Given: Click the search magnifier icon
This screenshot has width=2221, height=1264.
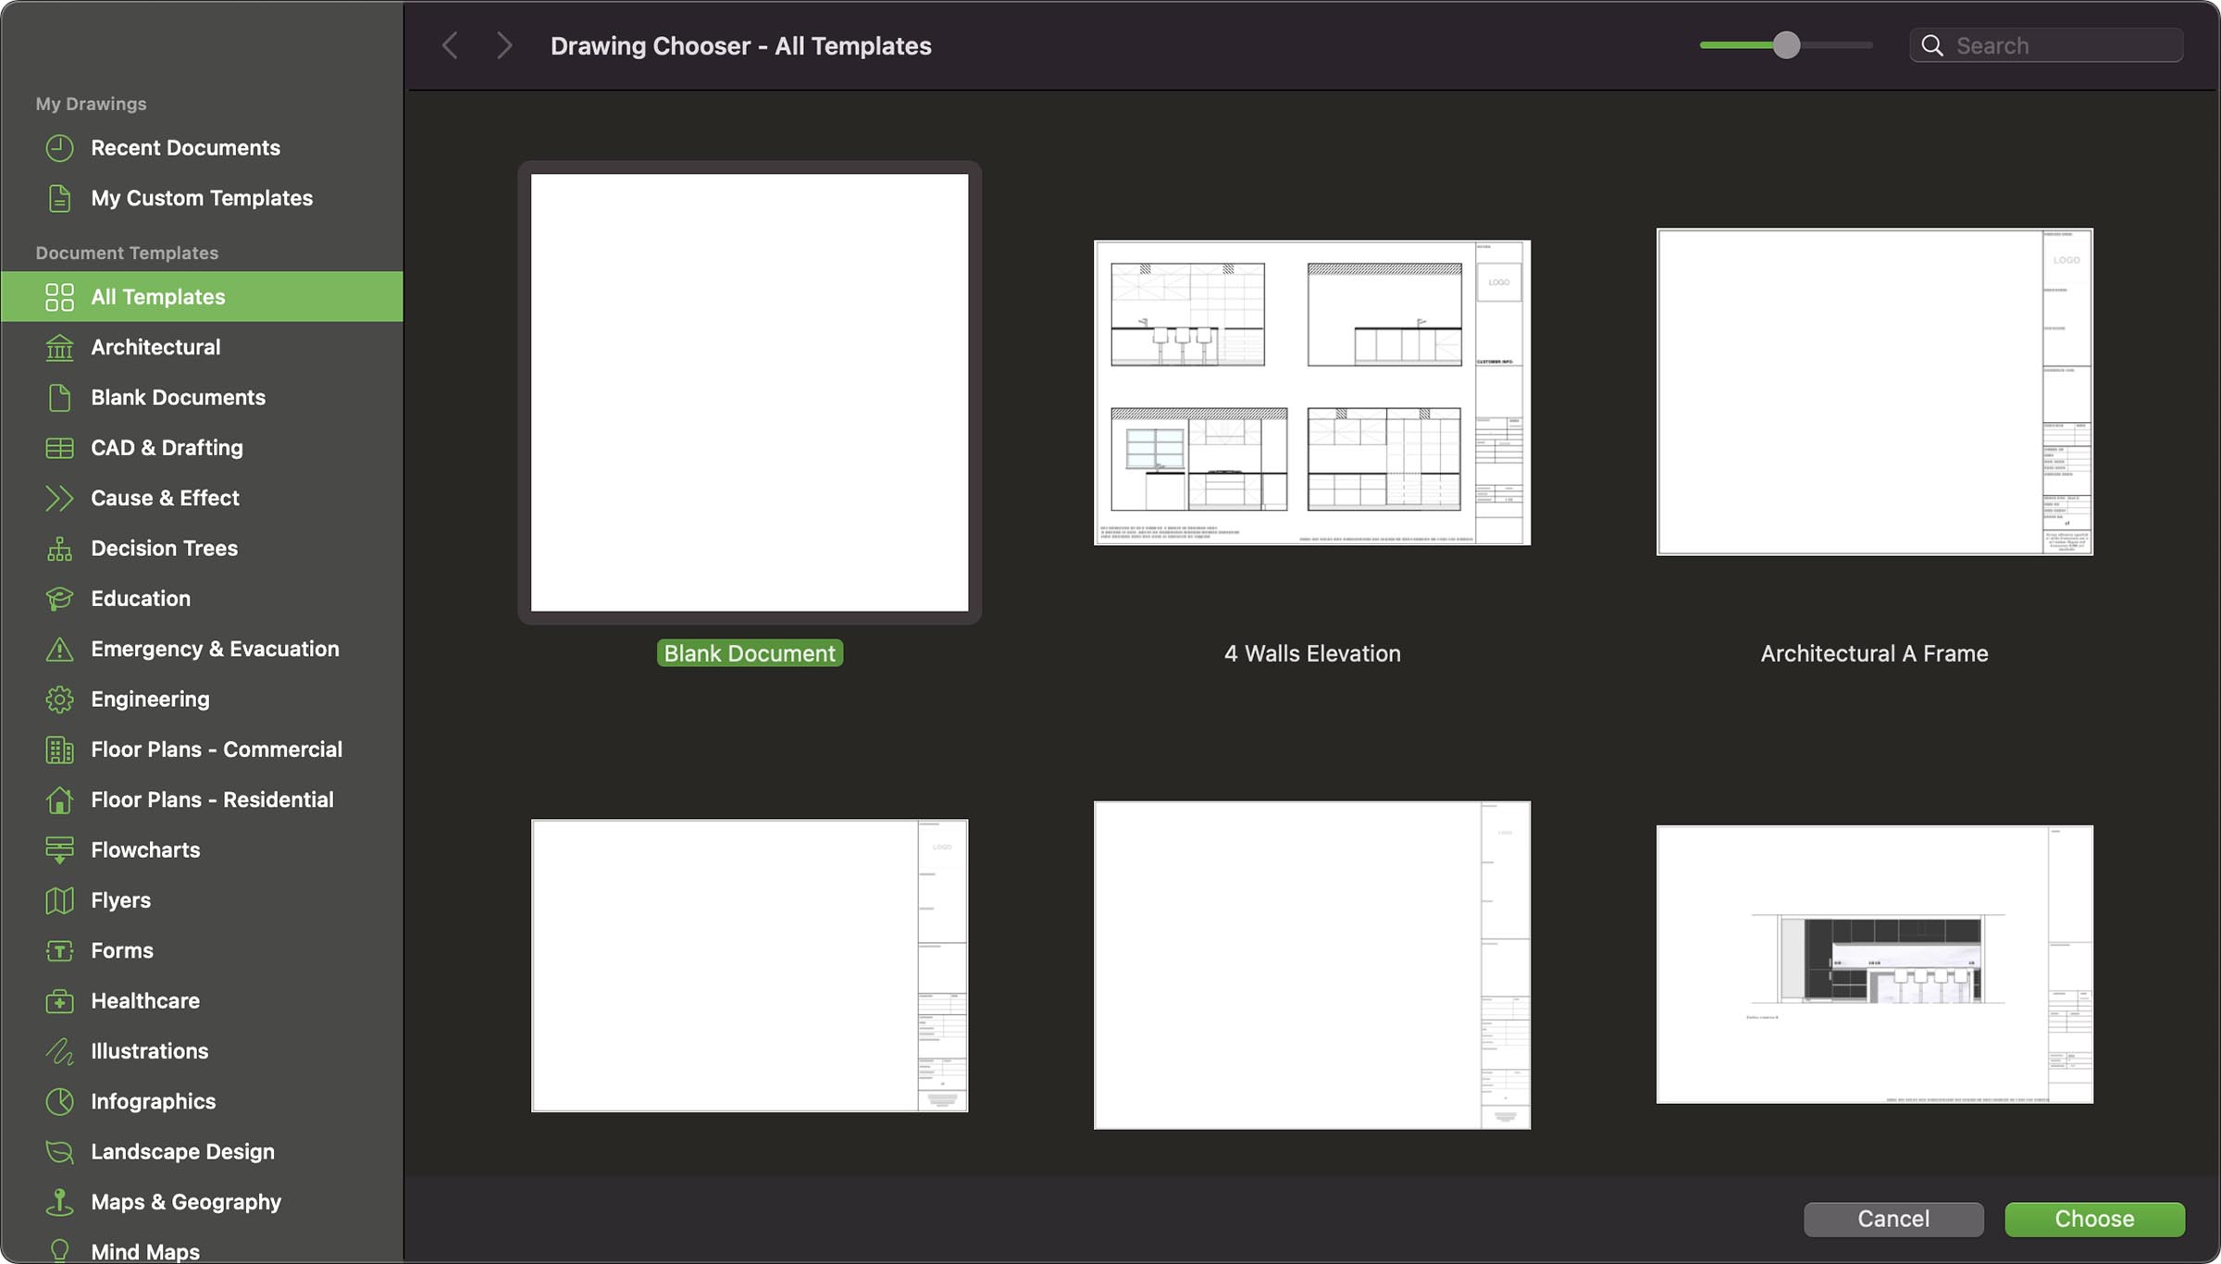Looking at the screenshot, I should (x=1932, y=46).
